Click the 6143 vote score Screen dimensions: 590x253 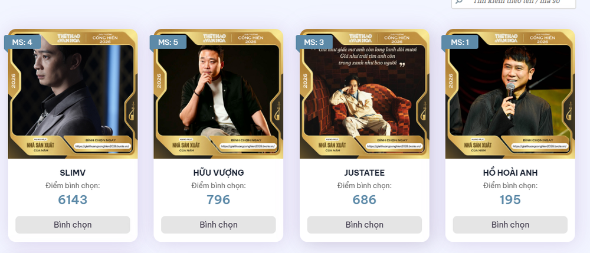73,199
